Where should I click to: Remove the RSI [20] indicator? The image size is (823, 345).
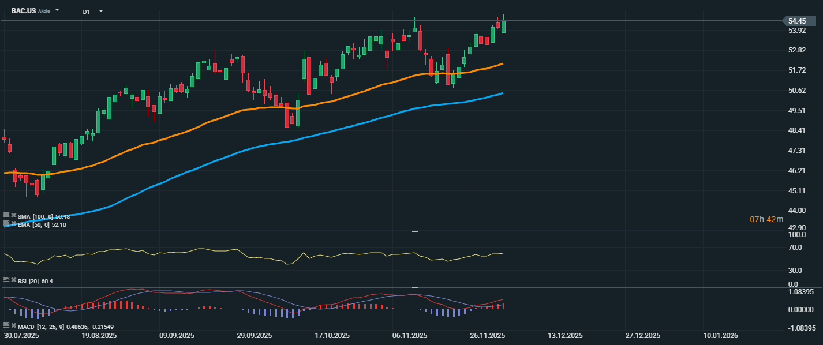click(x=13, y=280)
